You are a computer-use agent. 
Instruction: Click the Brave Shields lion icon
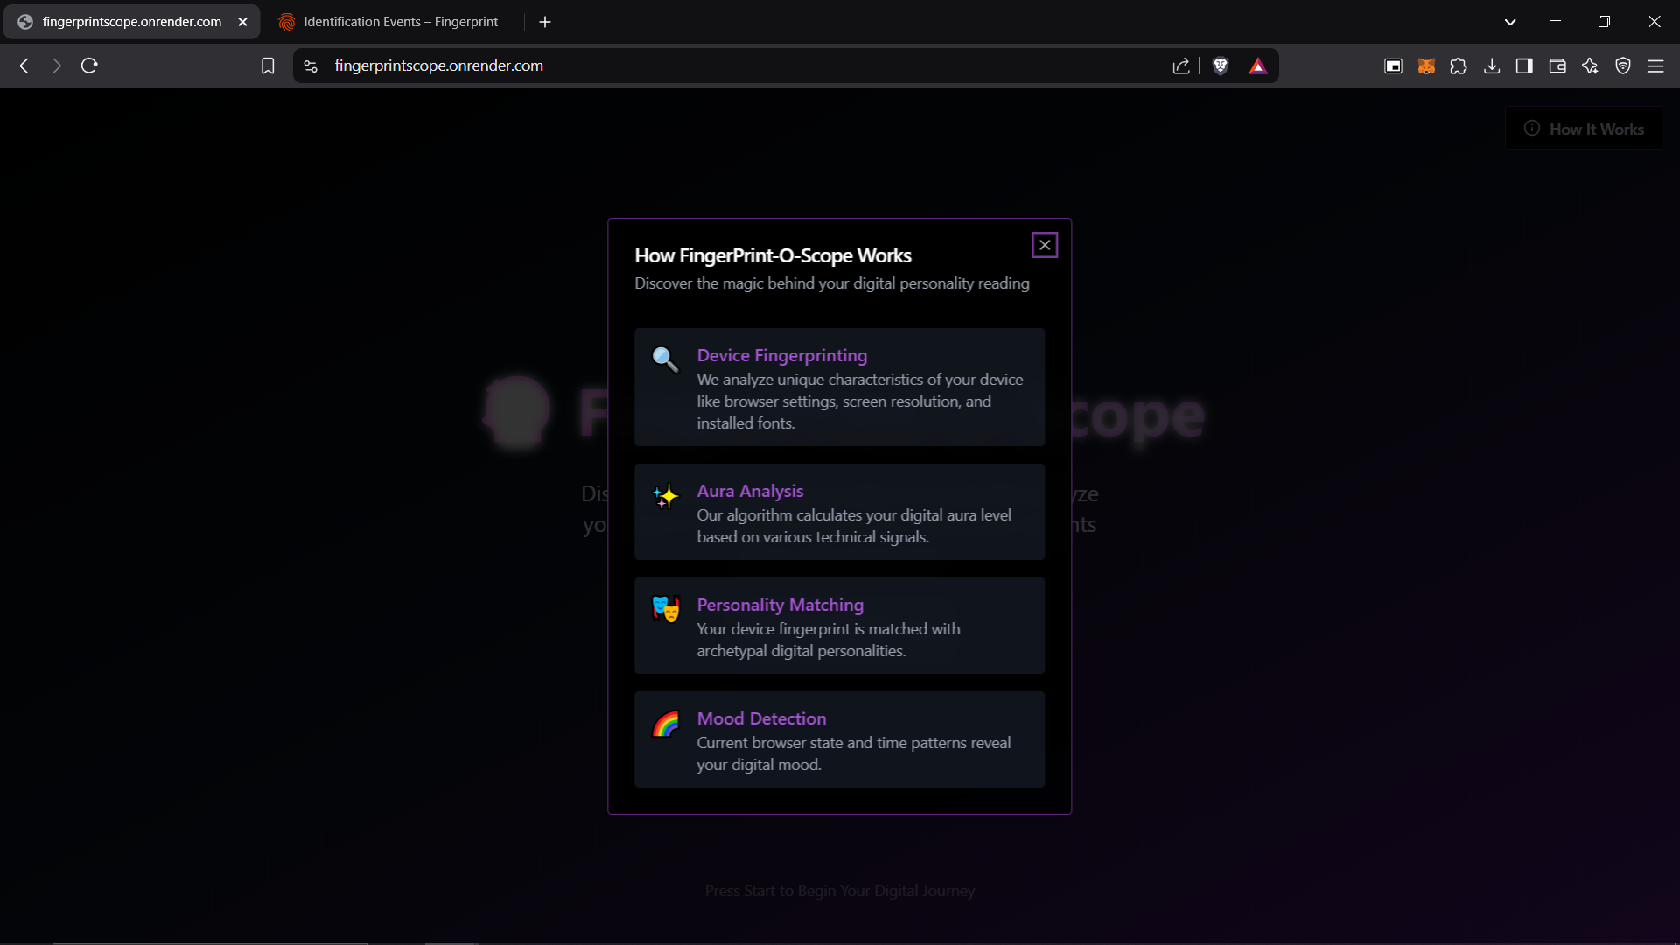[1221, 66]
